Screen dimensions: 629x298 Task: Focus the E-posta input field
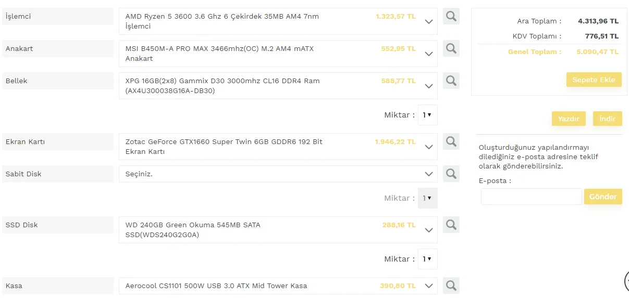tap(531, 197)
